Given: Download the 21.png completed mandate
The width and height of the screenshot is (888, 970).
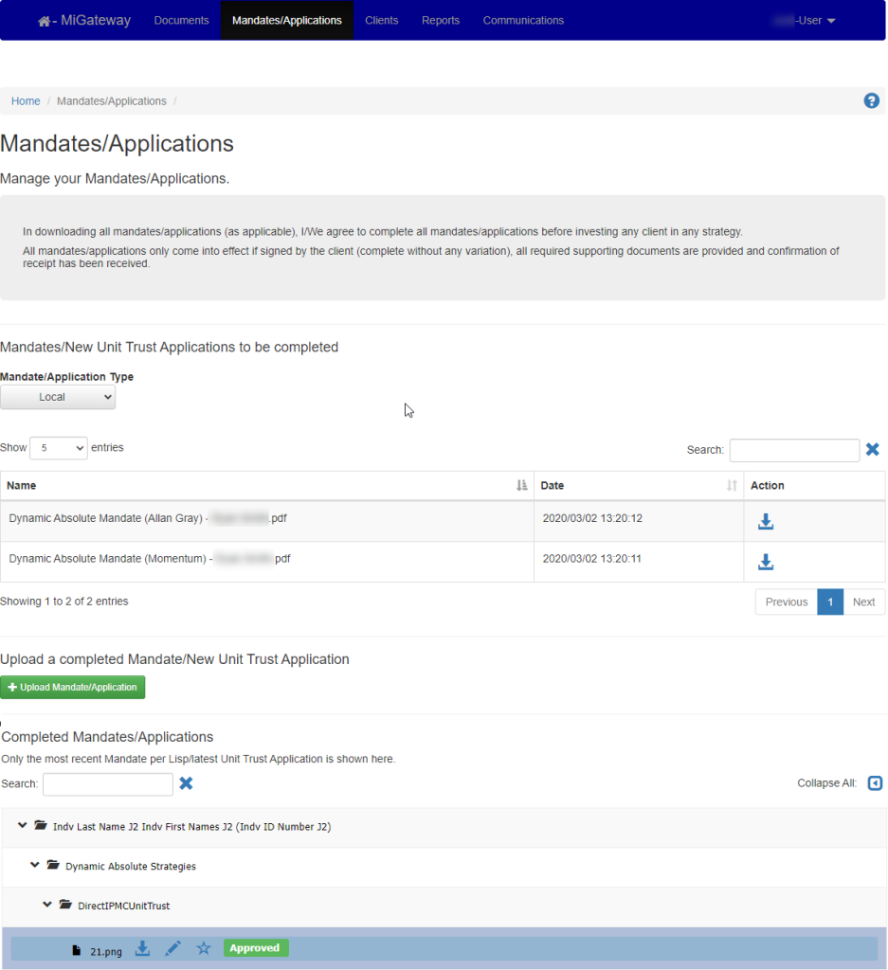Looking at the screenshot, I should (142, 948).
